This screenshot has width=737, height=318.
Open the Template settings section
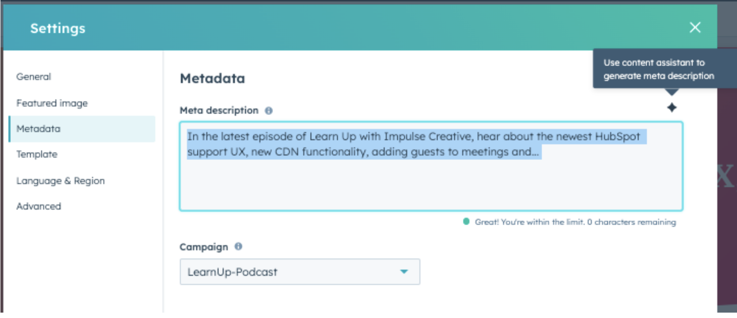pyautogui.click(x=36, y=154)
